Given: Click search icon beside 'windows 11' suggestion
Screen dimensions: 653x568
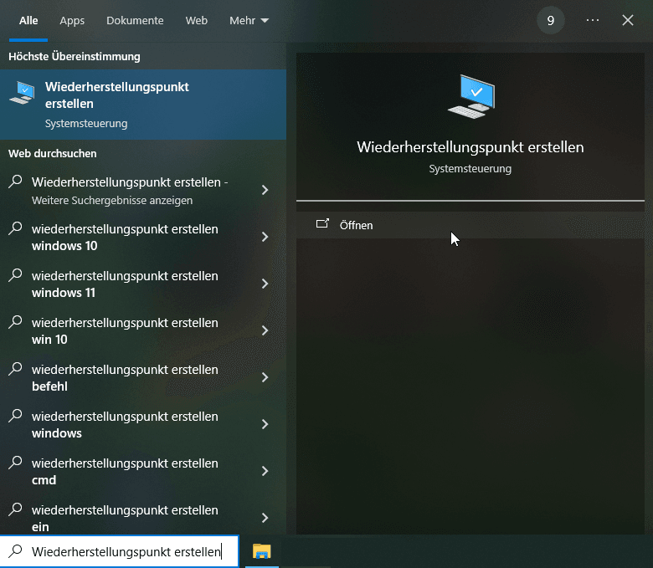Looking at the screenshot, I should click(15, 275).
